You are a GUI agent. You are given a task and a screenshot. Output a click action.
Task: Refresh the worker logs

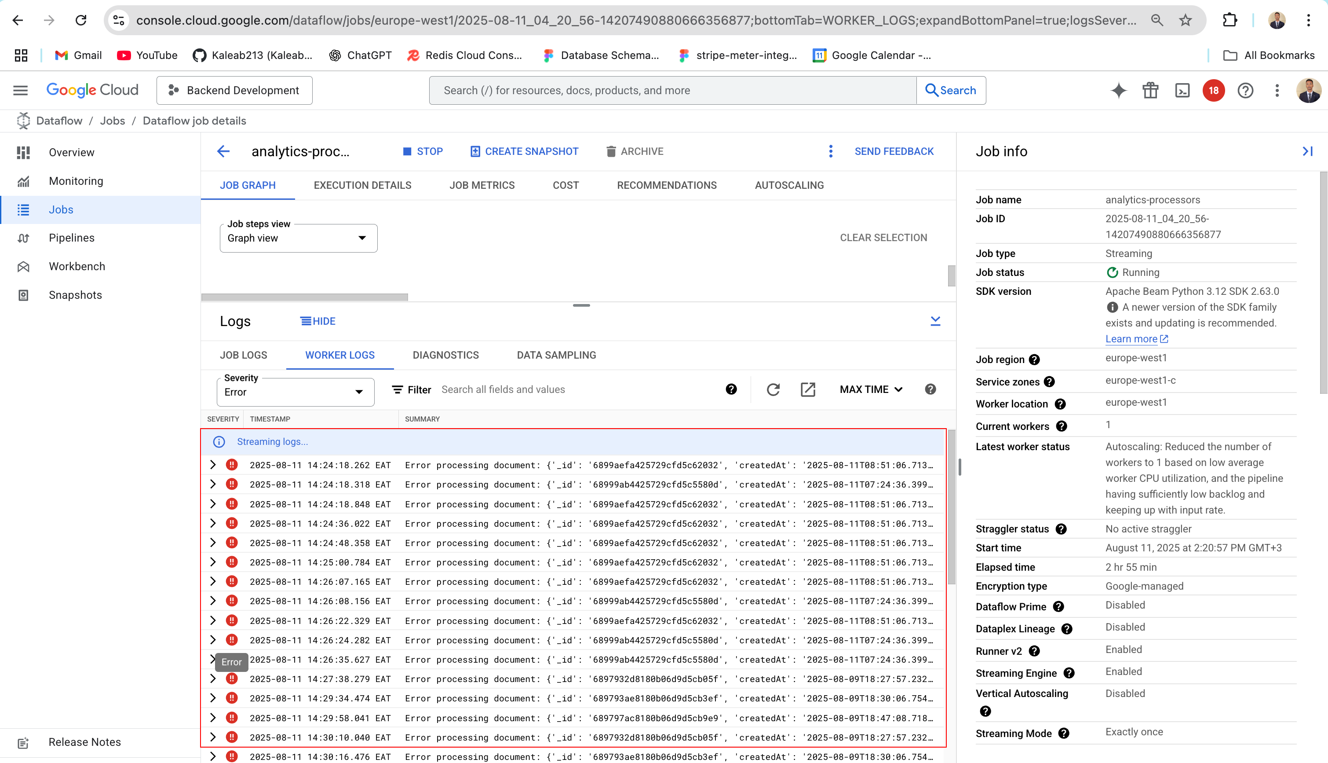coord(773,389)
